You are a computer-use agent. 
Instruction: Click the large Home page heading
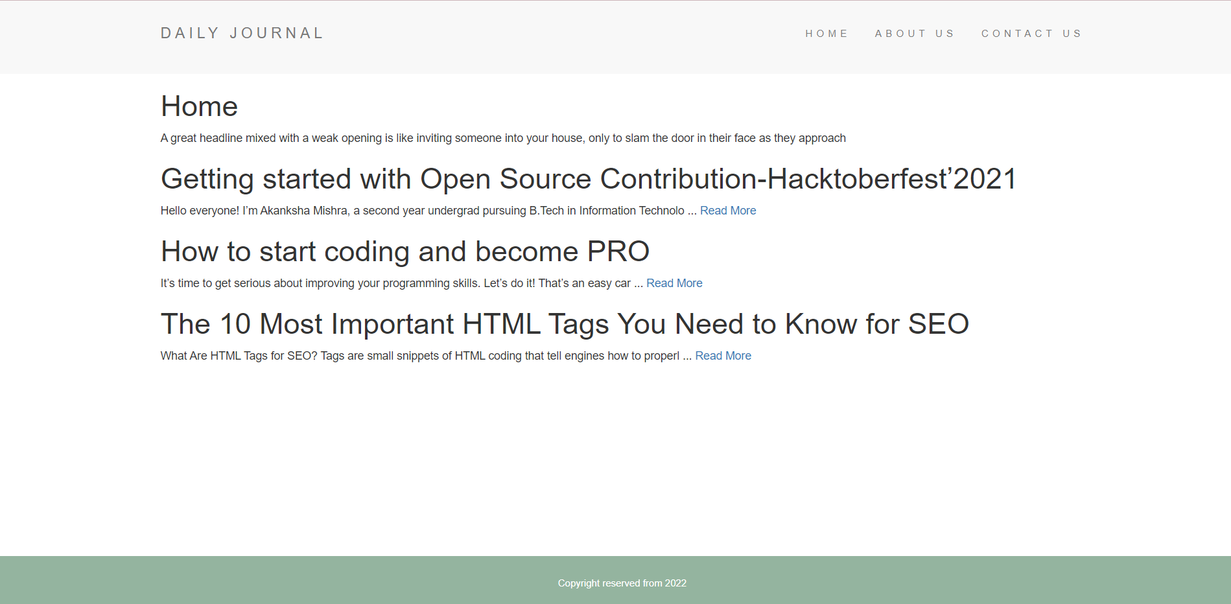pyautogui.click(x=199, y=106)
